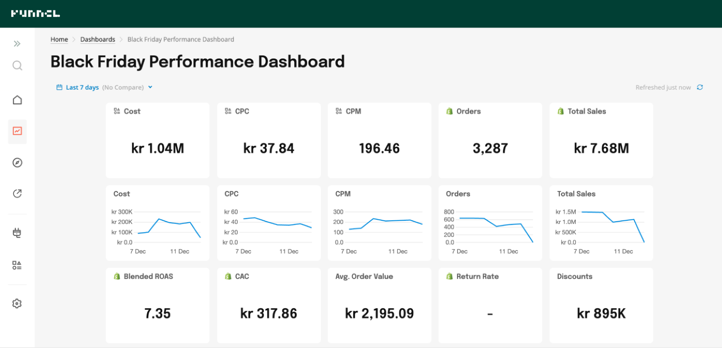Go to the Home icon in sidebar
This screenshot has width=722, height=348.
(17, 100)
